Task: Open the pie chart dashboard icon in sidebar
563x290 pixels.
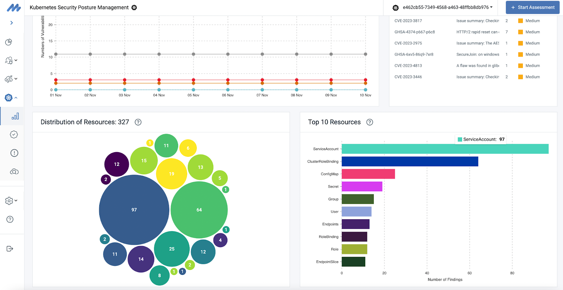Action: tap(9, 42)
